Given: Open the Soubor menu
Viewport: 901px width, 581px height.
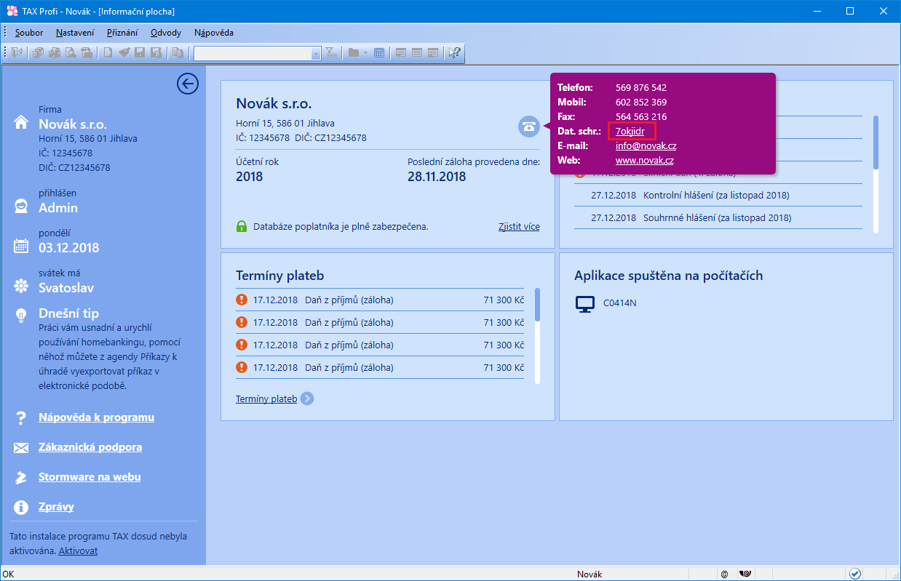Looking at the screenshot, I should coord(29,33).
